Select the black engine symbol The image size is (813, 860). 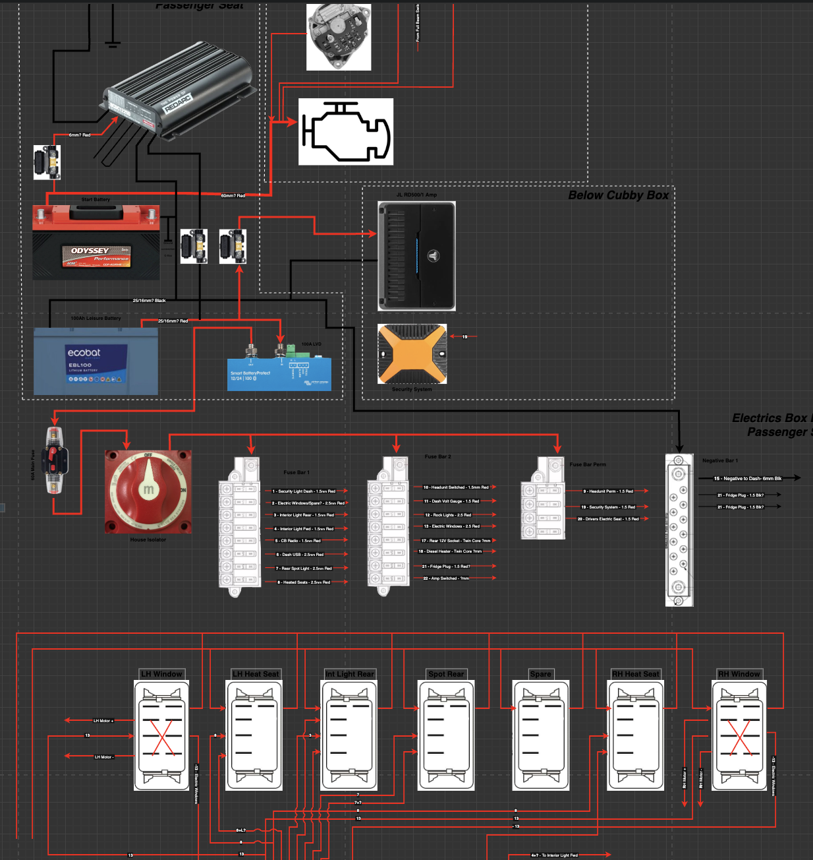pos(346,131)
